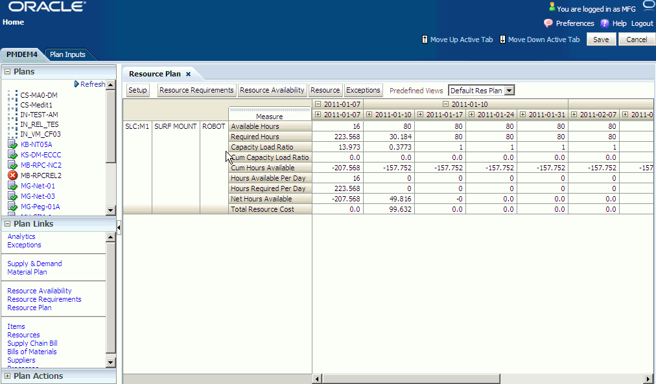Image resolution: width=656 pixels, height=384 pixels.
Task: Switch to the Plan Inputs tab
Action: click(x=67, y=54)
